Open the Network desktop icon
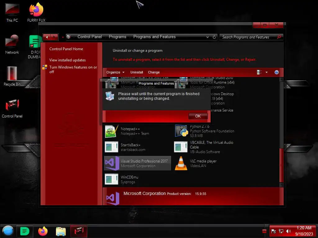 click(12, 45)
